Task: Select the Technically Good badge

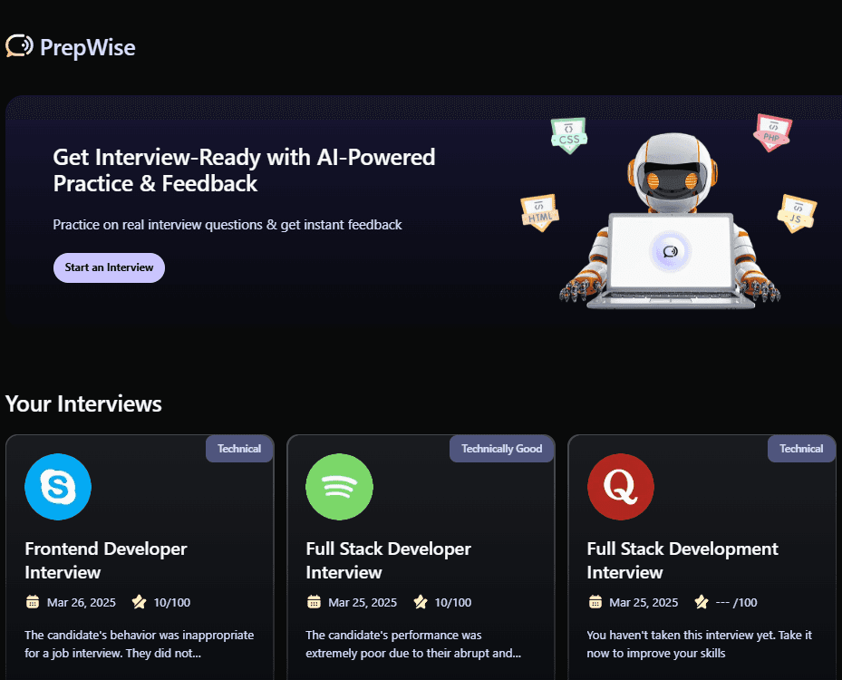Action: coord(501,448)
